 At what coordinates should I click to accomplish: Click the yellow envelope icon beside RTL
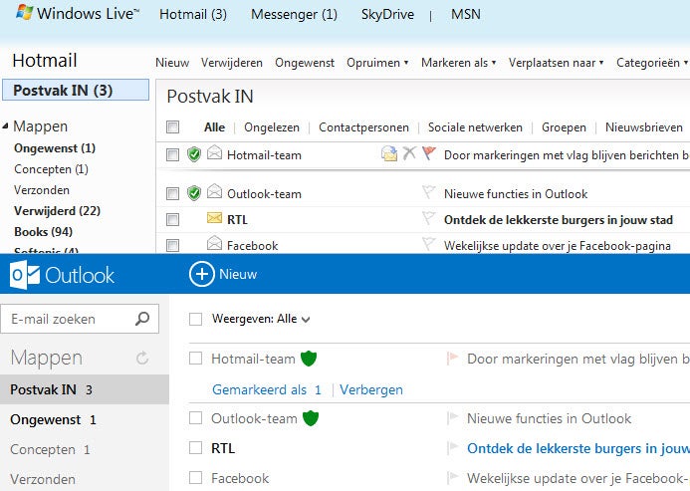point(214,219)
